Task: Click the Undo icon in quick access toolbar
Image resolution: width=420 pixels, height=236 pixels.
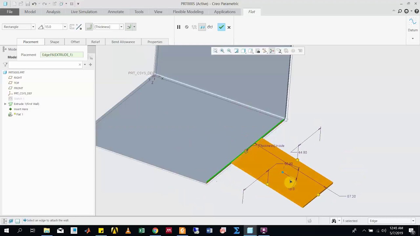Action: 34,4
